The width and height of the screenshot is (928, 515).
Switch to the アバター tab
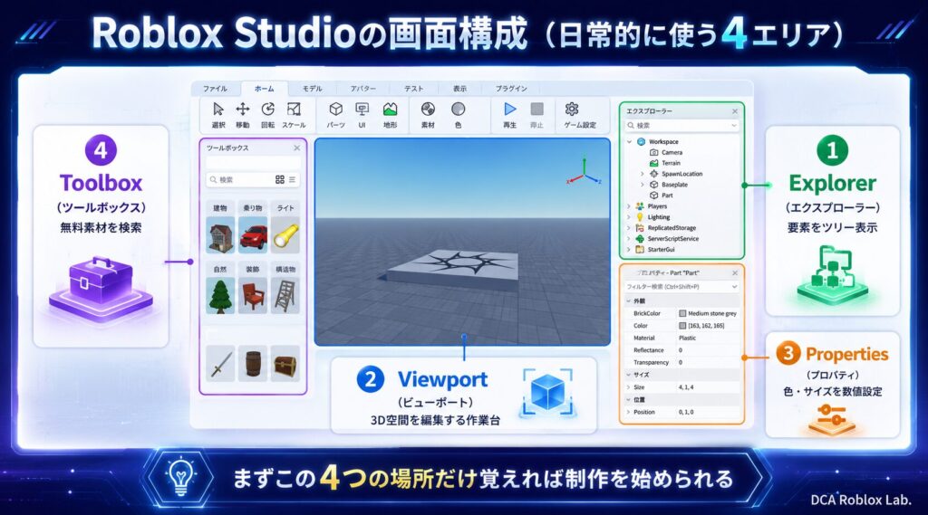click(x=362, y=89)
